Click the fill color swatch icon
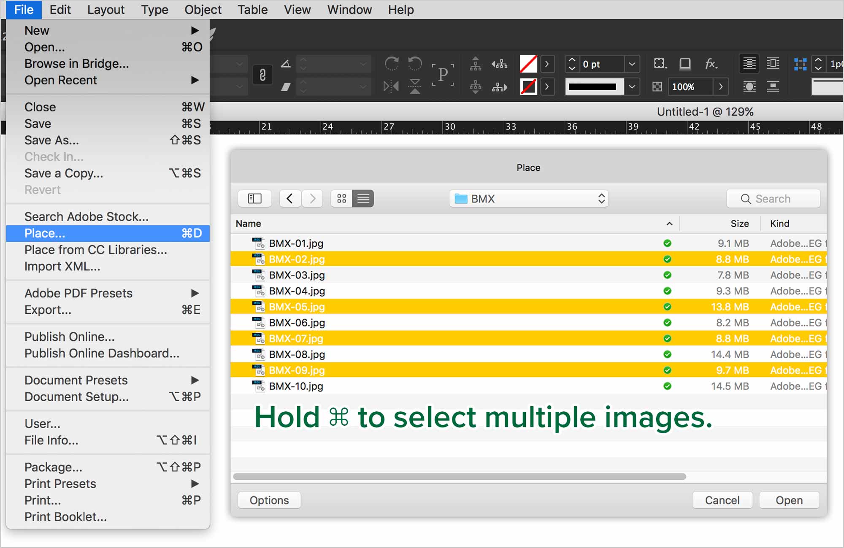This screenshot has width=844, height=548. [x=528, y=63]
